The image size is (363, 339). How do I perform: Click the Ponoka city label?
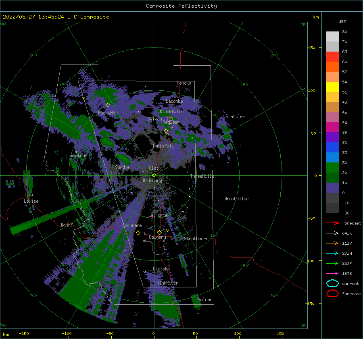coord(184,83)
